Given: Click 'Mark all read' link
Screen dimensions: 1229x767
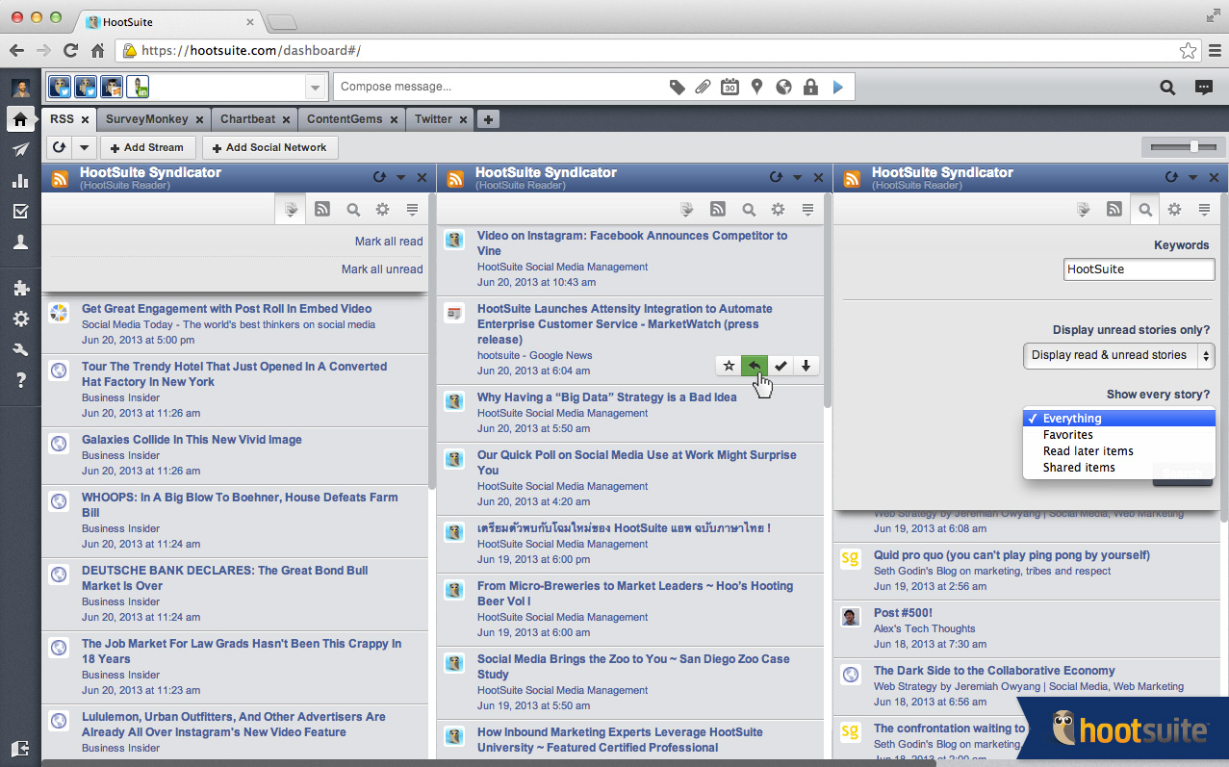Looking at the screenshot, I should coord(389,242).
